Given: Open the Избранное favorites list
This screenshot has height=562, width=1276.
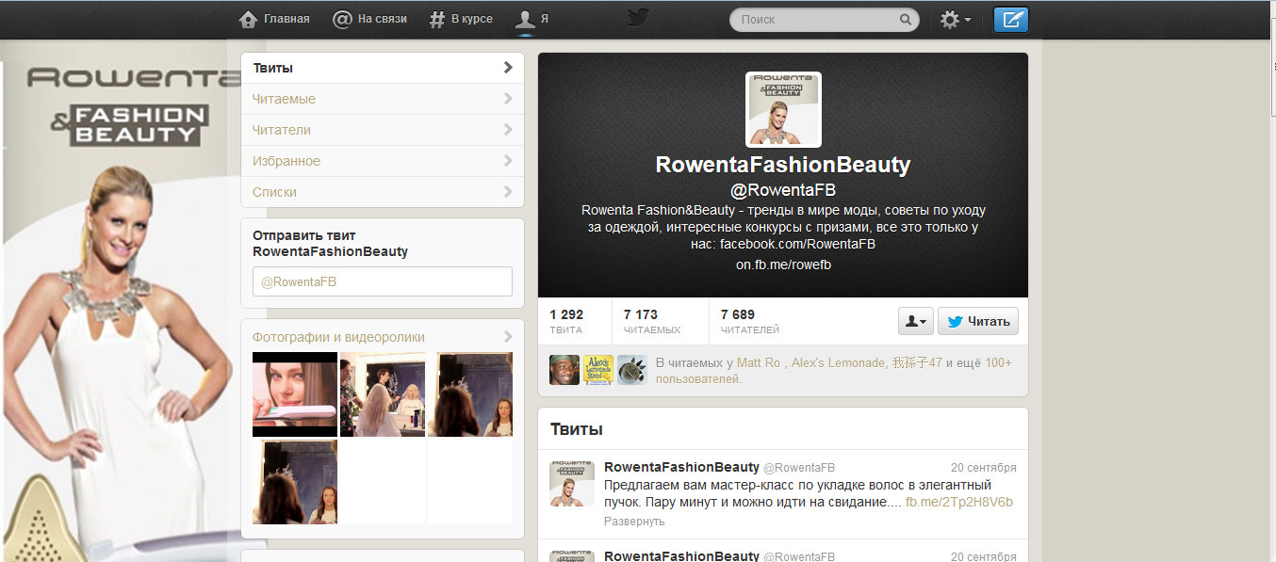Looking at the screenshot, I should pyautogui.click(x=383, y=161).
